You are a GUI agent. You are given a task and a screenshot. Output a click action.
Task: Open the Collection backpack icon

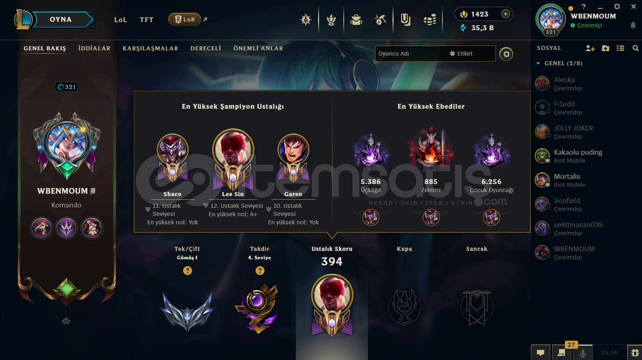click(356, 19)
